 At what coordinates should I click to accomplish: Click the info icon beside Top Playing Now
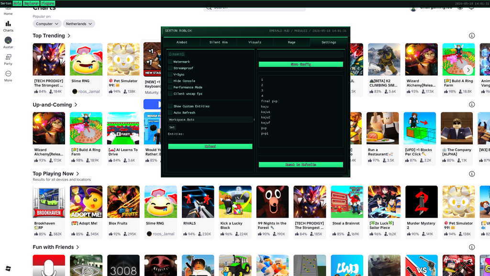click(x=472, y=174)
